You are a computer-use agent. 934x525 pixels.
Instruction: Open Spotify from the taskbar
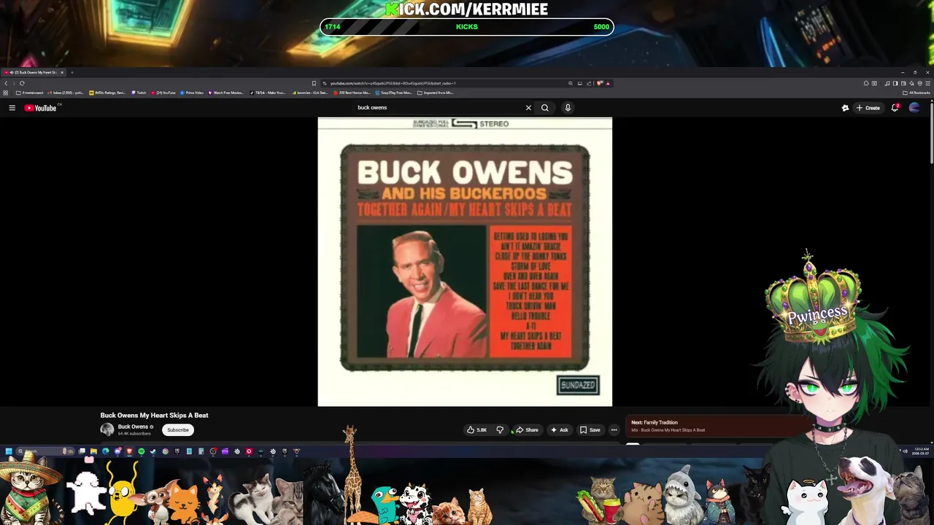142,451
